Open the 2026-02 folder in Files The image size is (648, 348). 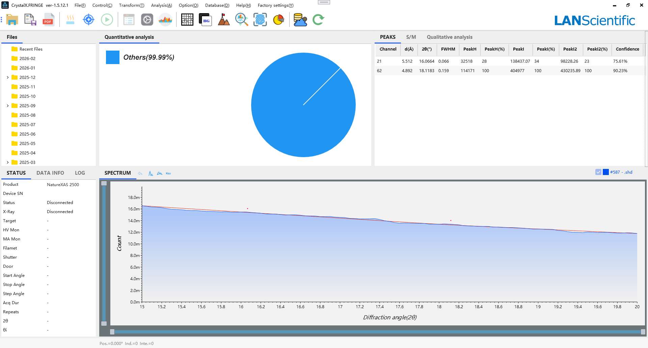point(27,59)
